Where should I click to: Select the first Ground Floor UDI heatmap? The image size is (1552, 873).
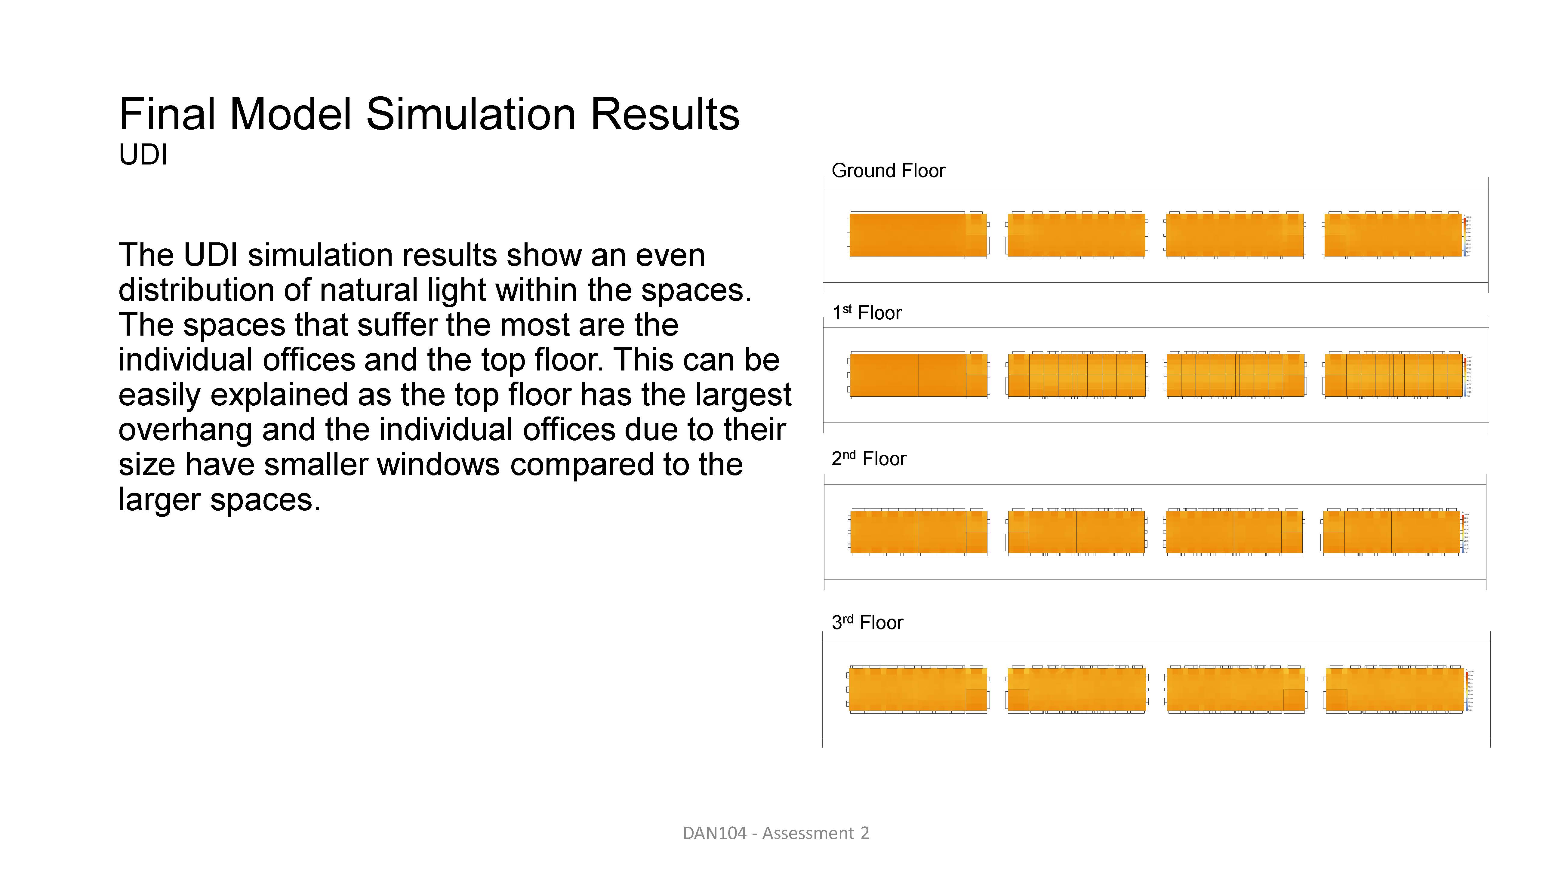tap(918, 235)
